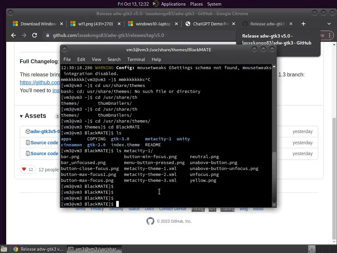This screenshot has height=253, width=337.
Task: Open the Blog footer link
Action: pos(244,209)
